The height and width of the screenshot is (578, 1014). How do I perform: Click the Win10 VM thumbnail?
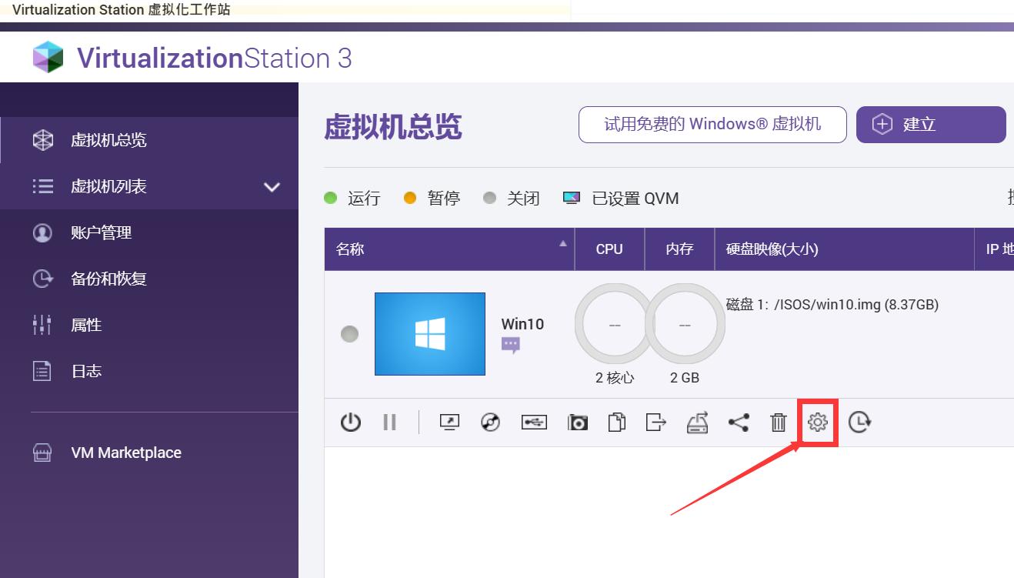pyautogui.click(x=429, y=333)
